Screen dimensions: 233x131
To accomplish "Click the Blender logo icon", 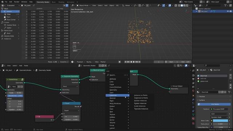I will point(2,2).
